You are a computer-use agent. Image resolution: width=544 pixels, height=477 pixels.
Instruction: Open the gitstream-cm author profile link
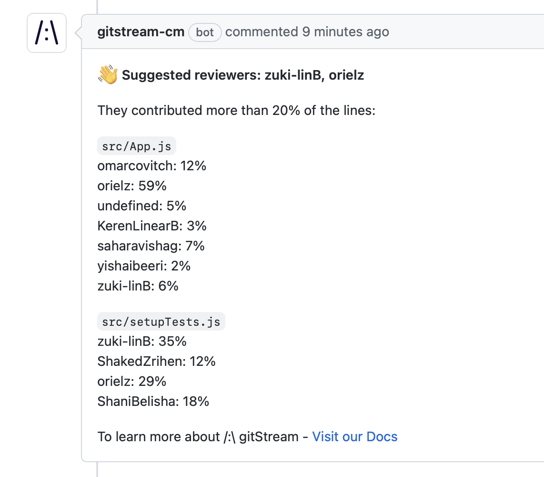pyautogui.click(x=141, y=31)
